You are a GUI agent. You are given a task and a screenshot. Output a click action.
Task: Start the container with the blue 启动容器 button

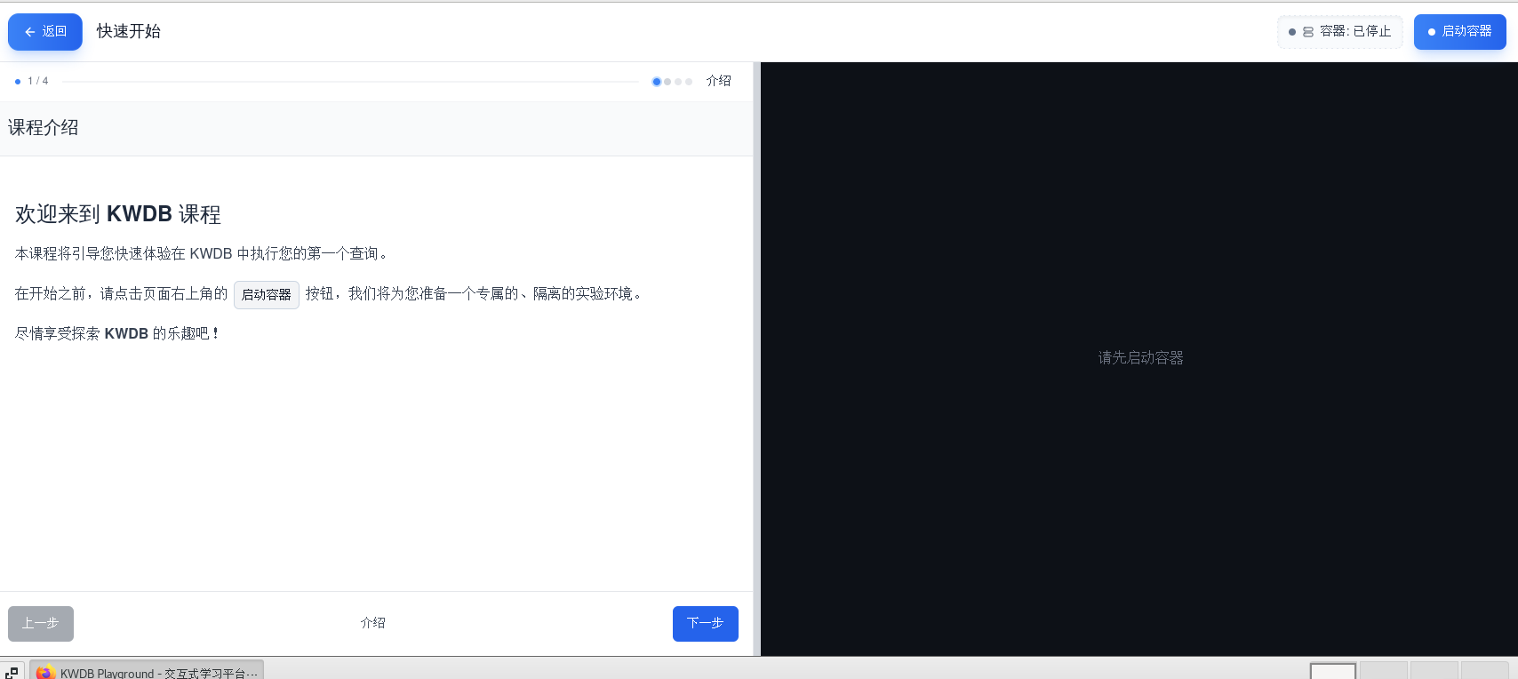coord(1459,32)
